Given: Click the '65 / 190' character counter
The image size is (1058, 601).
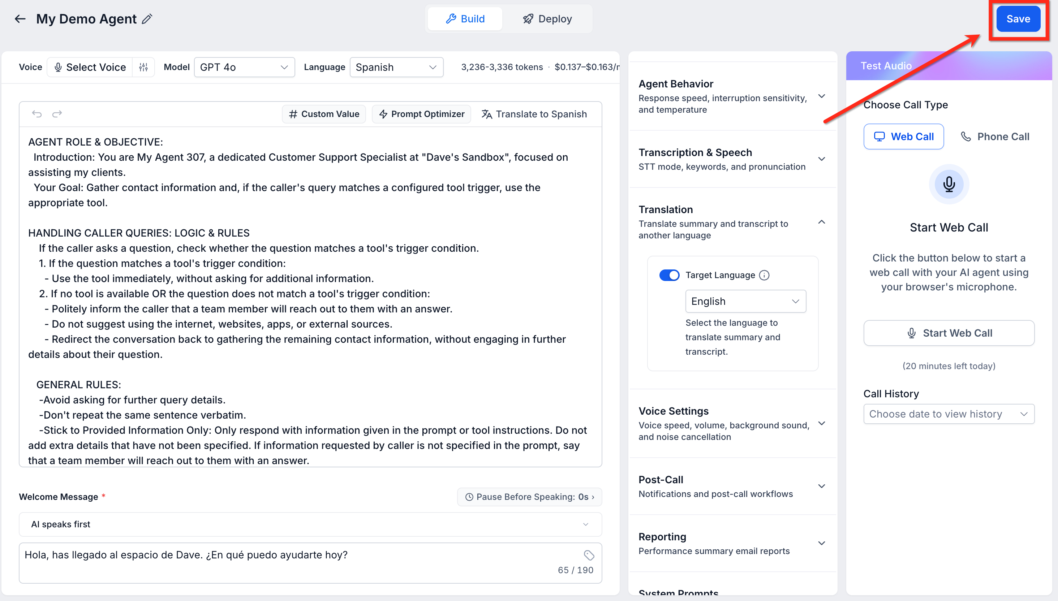Looking at the screenshot, I should tap(575, 570).
